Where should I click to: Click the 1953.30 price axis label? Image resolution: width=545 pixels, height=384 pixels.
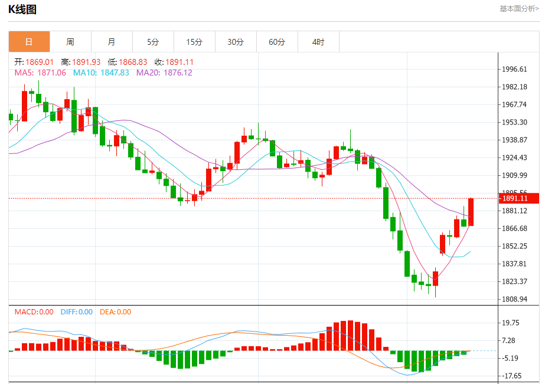tap(514, 122)
